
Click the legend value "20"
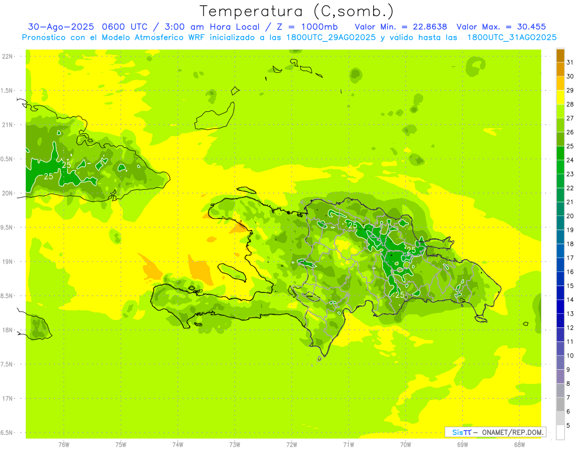[570, 216]
